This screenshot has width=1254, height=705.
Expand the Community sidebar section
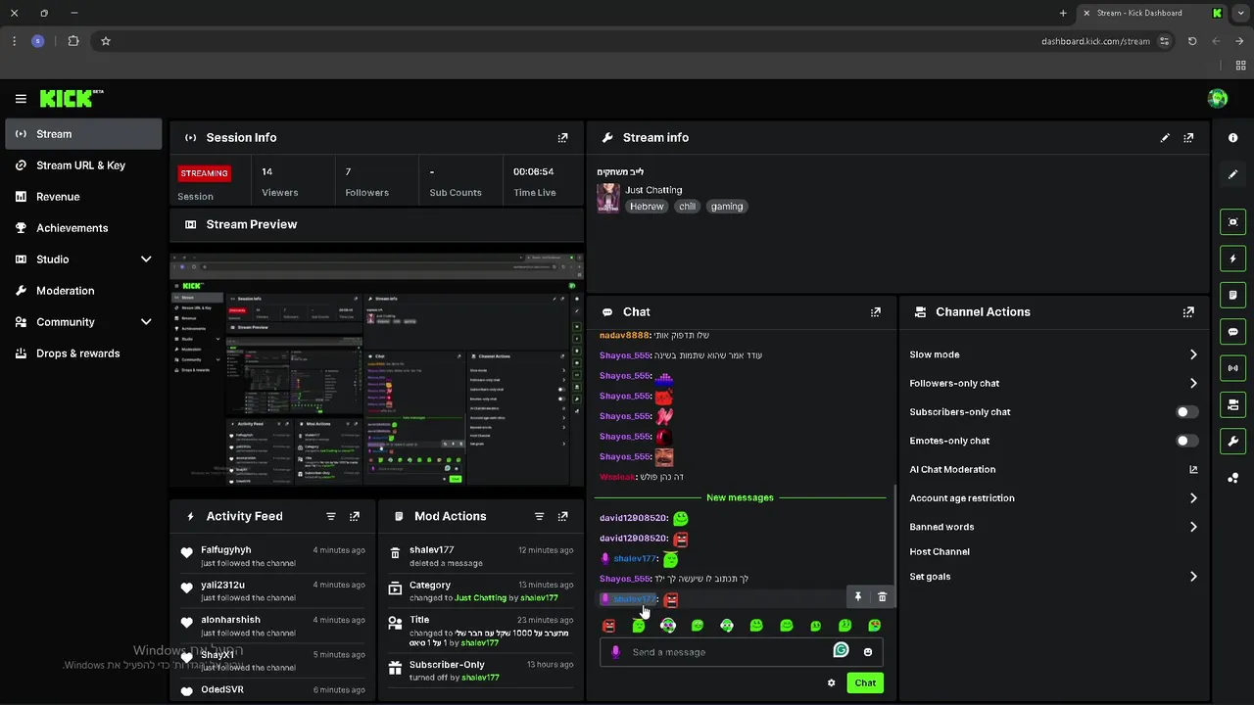(146, 322)
